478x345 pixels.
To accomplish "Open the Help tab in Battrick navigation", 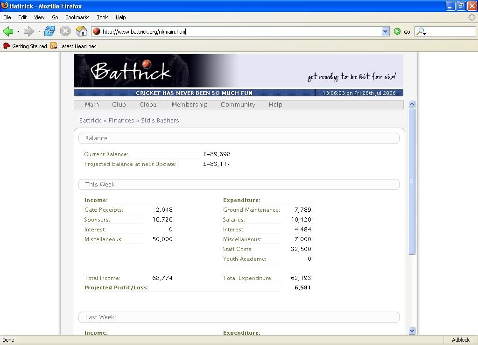I will pos(275,104).
